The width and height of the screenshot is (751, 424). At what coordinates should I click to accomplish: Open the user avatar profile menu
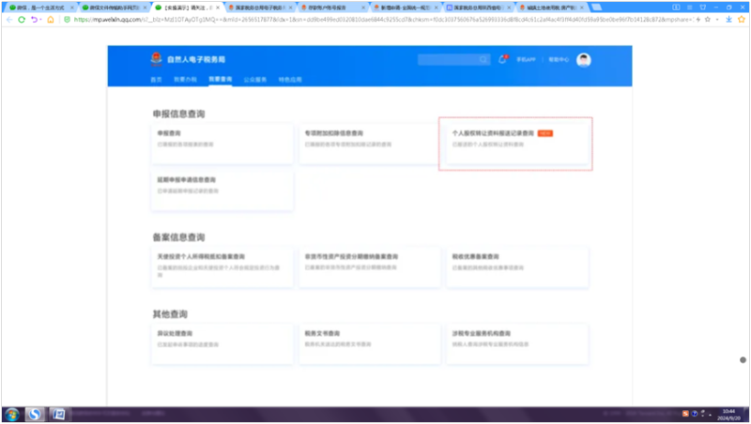pyautogui.click(x=583, y=59)
